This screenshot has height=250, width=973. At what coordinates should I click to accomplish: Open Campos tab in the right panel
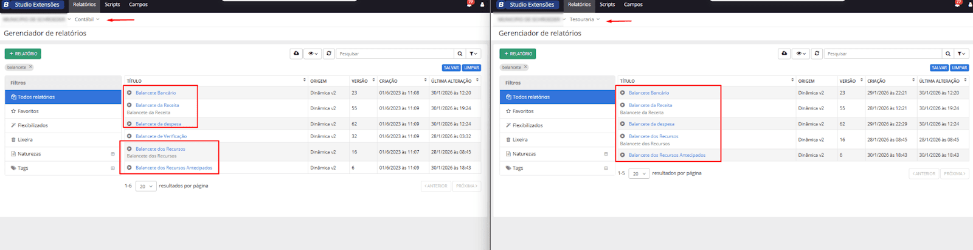633,4
